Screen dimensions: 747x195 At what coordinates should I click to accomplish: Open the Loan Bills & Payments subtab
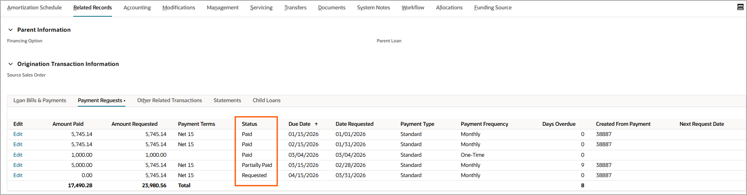tap(39, 101)
